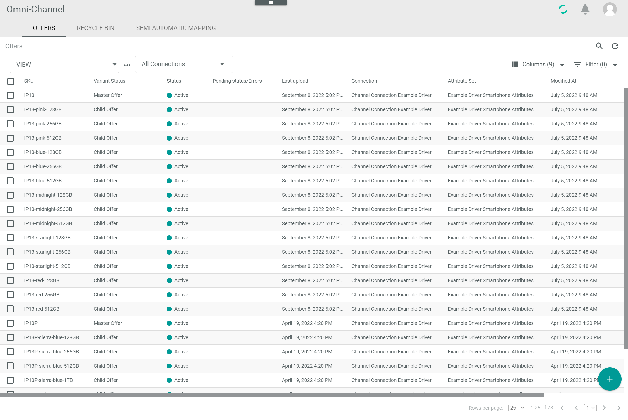Expand the Columns (9) dropdown arrow
The image size is (628, 420).
coord(562,65)
